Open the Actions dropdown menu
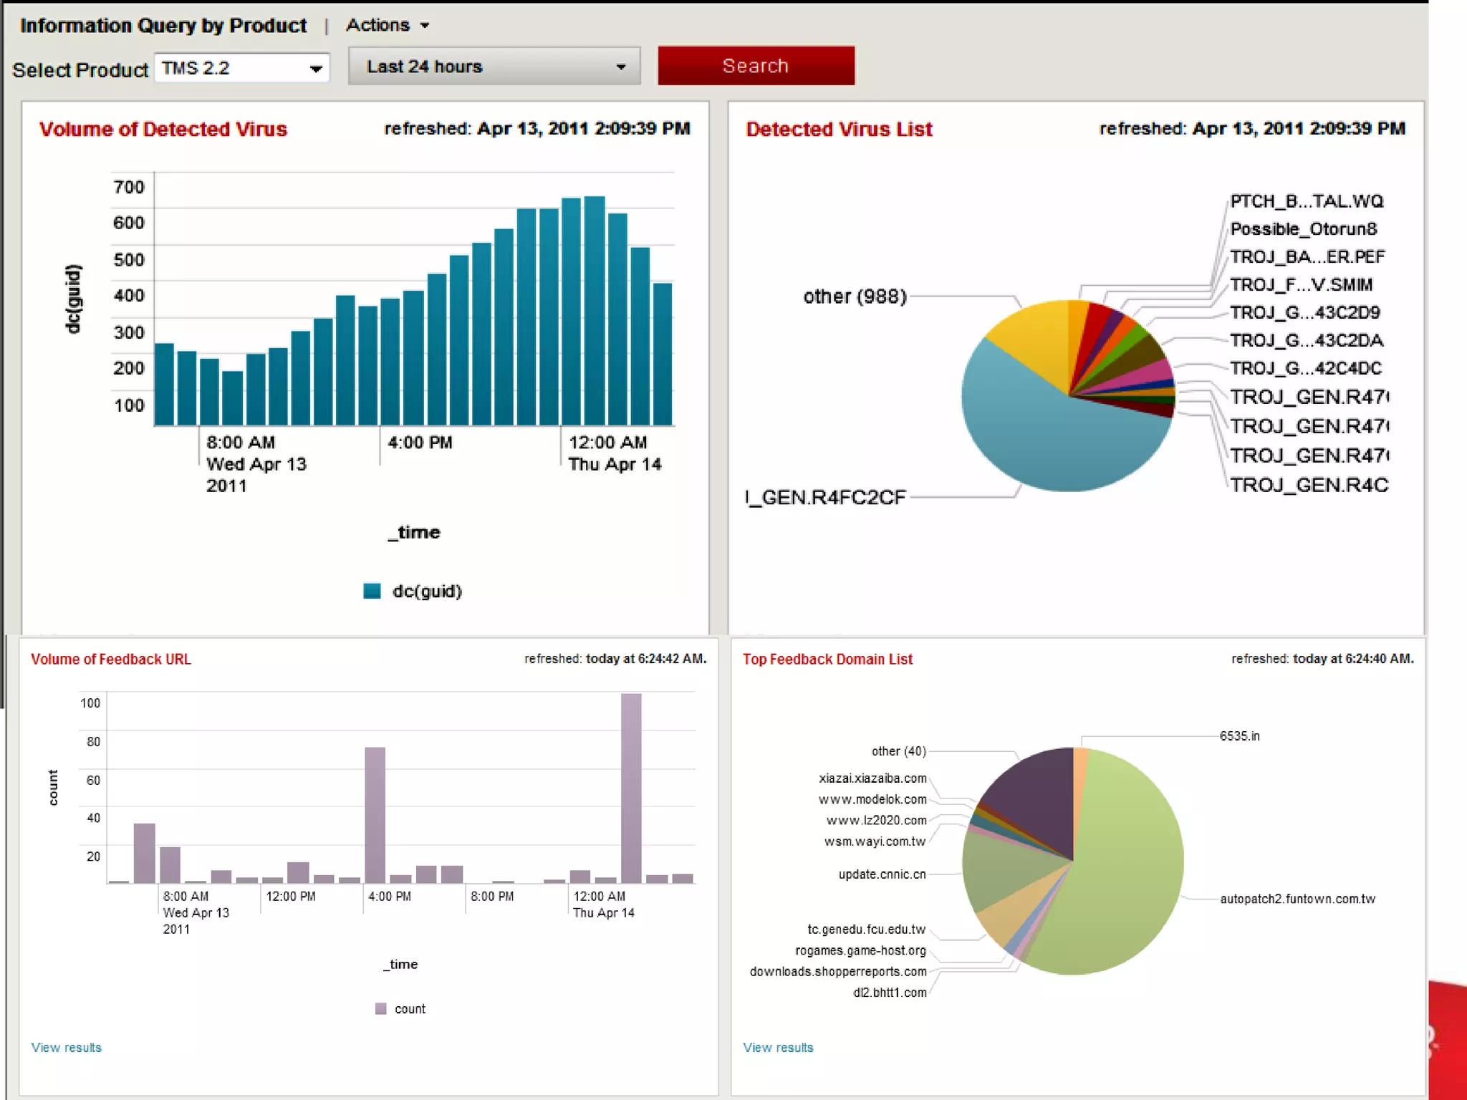The image size is (1467, 1100). tap(388, 25)
